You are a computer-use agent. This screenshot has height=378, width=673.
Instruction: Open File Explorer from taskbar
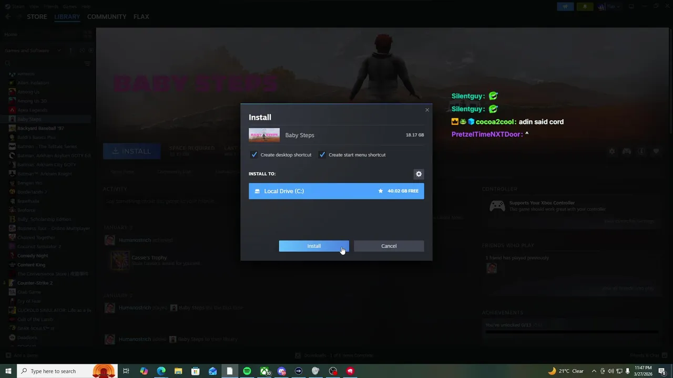[x=178, y=371]
